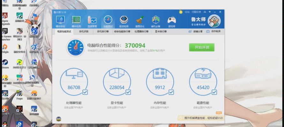Switch to 手机评测 tab
Screen dimensions: 284x127
click(x=84, y=31)
